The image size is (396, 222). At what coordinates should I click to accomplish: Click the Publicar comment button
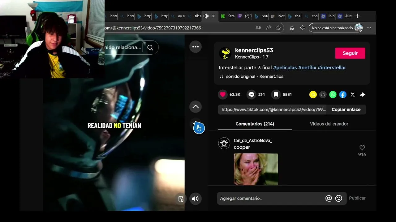point(357,198)
